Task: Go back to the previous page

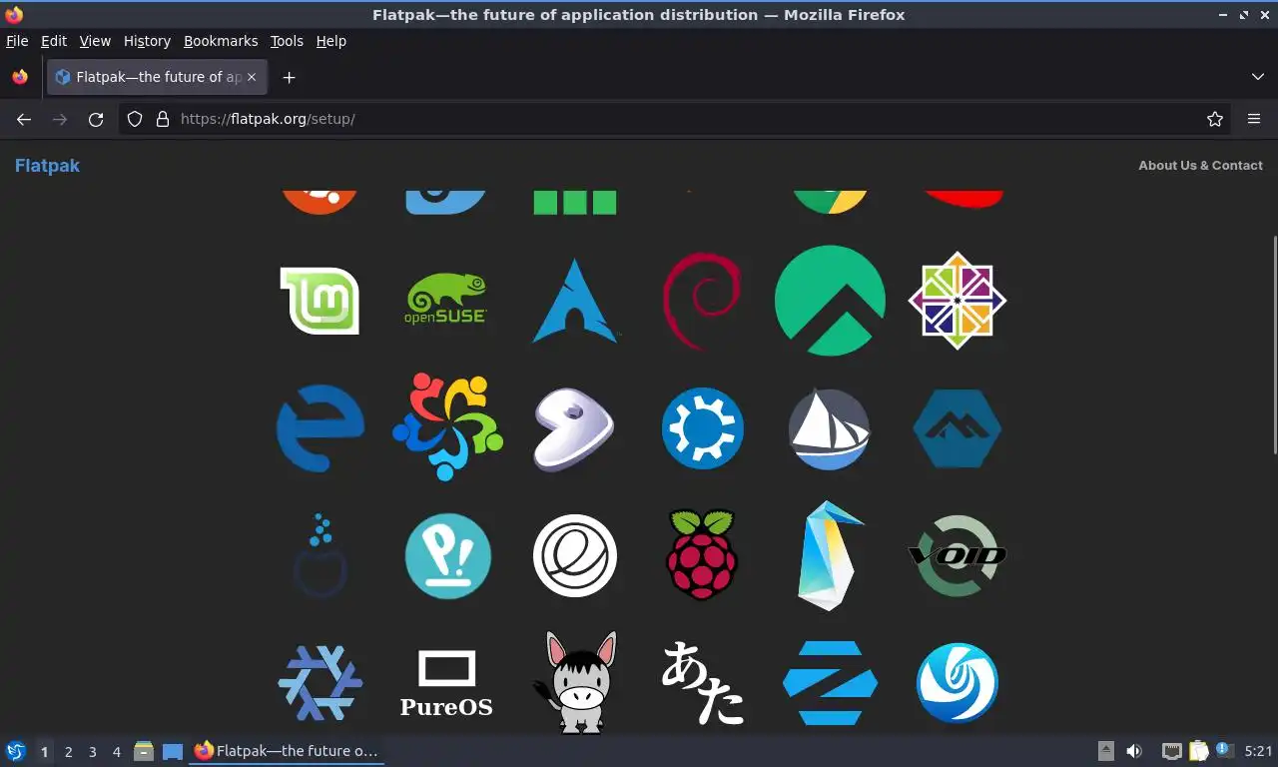Action: pos(24,119)
